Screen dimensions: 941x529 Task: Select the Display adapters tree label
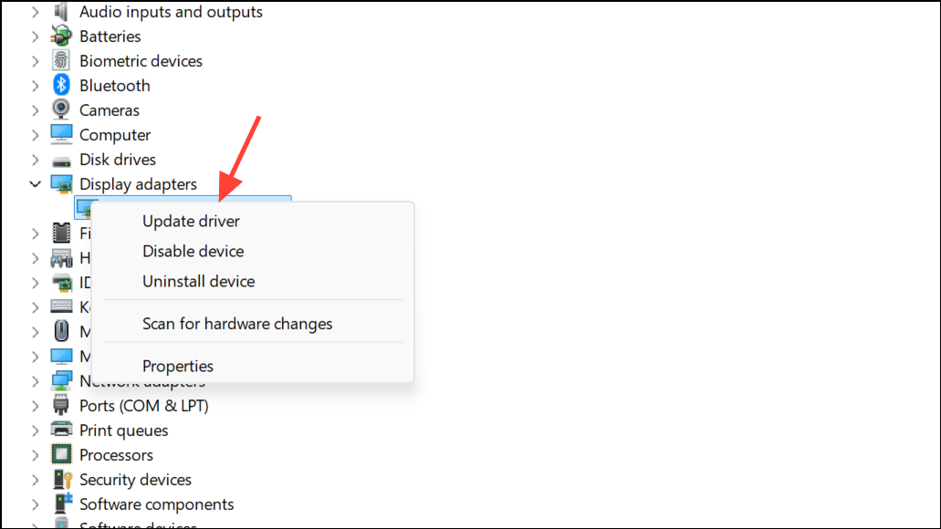point(138,184)
